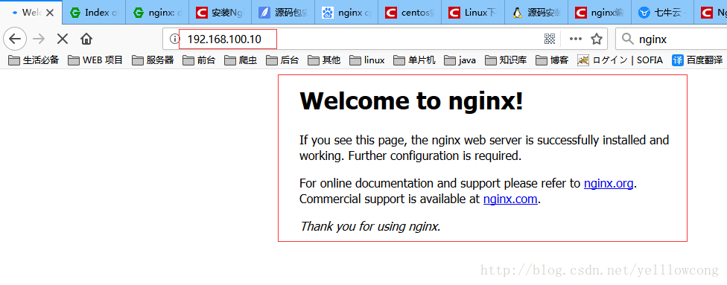Image resolution: width=727 pixels, height=285 pixels.
Task: Open the WEB 项目 bookmark folder
Action: [x=95, y=60]
